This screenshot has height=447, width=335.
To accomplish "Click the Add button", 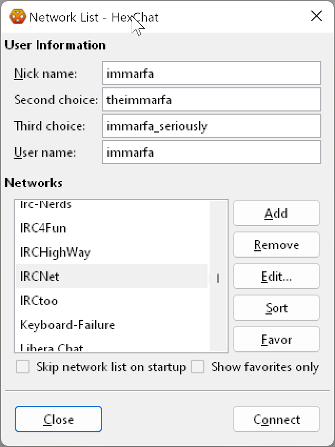I will click(x=276, y=213).
